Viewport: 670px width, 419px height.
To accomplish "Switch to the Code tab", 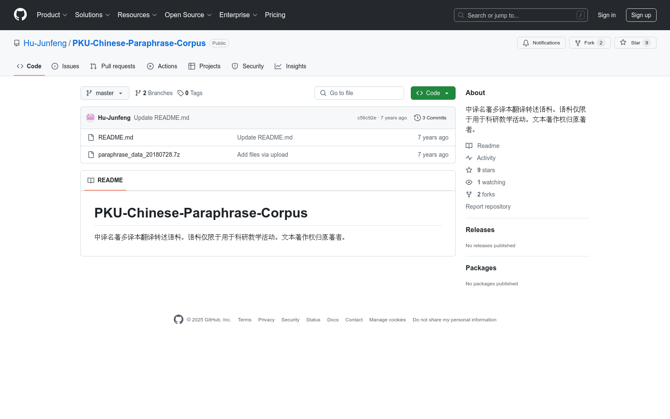I will (x=29, y=66).
